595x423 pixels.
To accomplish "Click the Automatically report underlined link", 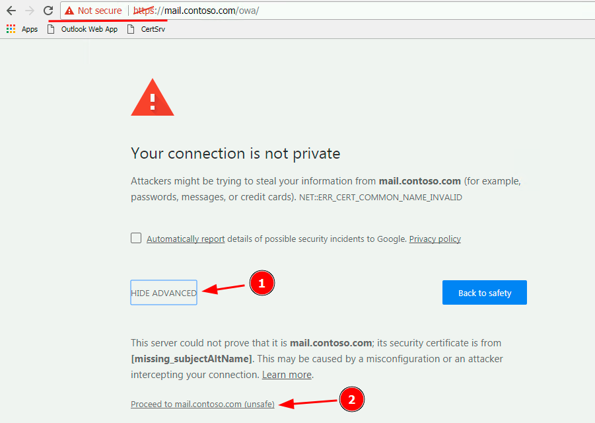I will pyautogui.click(x=185, y=239).
